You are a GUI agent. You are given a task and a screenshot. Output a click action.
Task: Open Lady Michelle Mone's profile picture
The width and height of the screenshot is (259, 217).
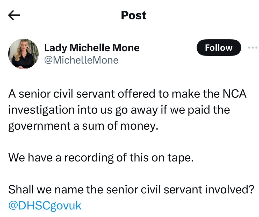[x=24, y=54]
